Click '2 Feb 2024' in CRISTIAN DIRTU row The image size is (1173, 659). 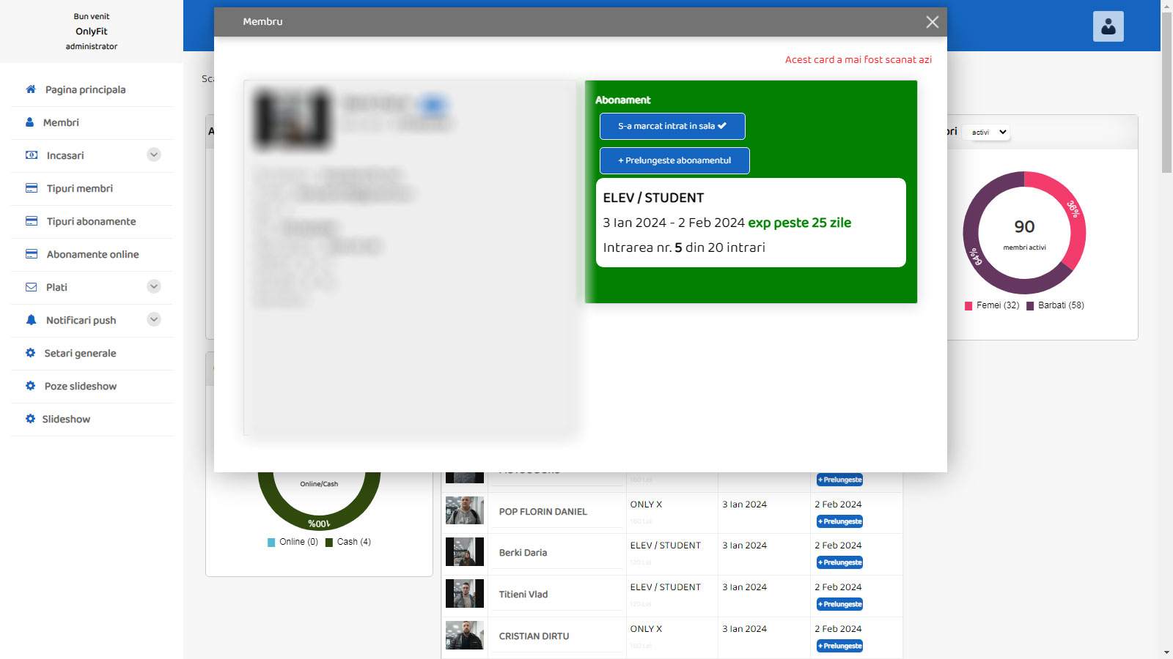(838, 629)
